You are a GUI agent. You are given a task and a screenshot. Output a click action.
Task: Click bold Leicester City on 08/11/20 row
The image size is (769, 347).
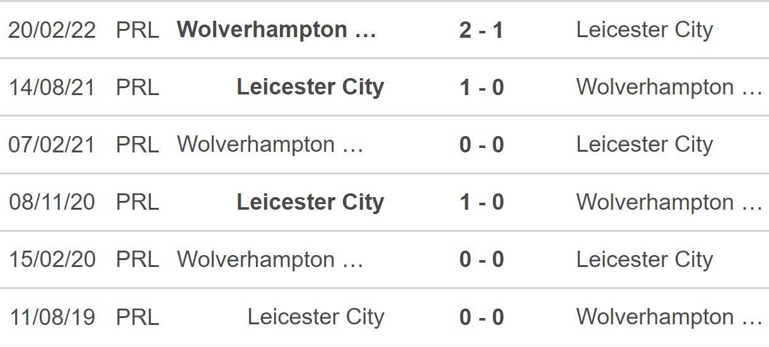[310, 202]
